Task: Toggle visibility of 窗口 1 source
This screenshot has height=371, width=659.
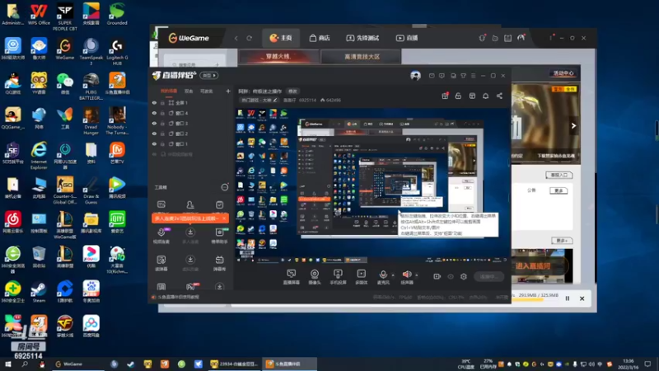Action: pos(154,143)
